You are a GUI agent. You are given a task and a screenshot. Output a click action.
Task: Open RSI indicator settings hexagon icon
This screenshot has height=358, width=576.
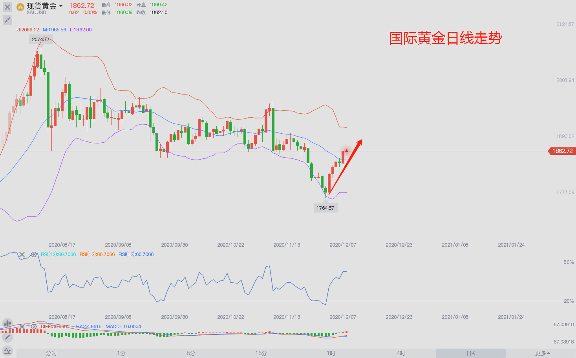[x=34, y=254]
